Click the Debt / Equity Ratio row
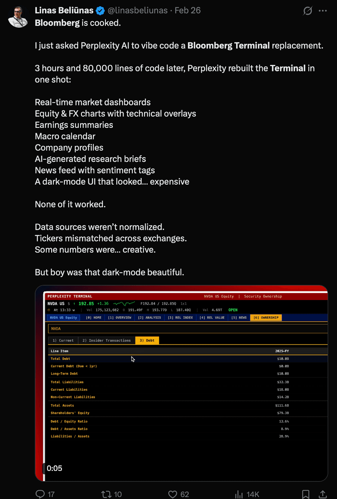This screenshot has height=499, width=337. tap(188, 421)
